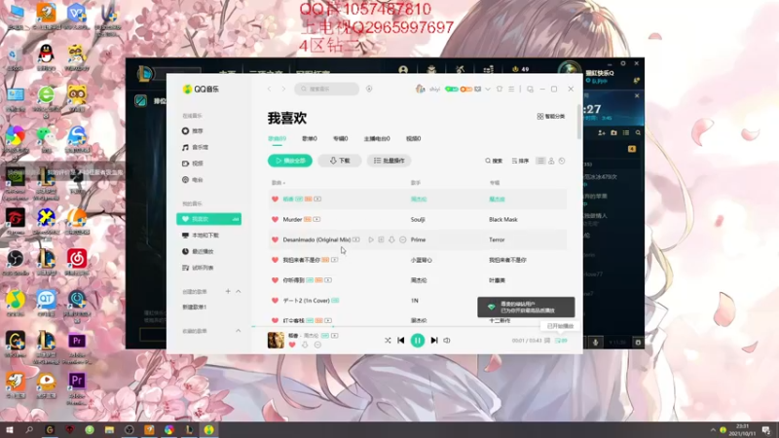Open the play queue icon showing 89
This screenshot has width=779, height=438.
pyautogui.click(x=561, y=341)
